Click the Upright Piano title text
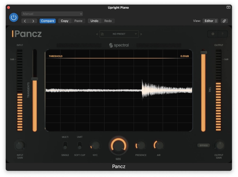The width and height of the screenshot is (238, 177). [118, 7]
